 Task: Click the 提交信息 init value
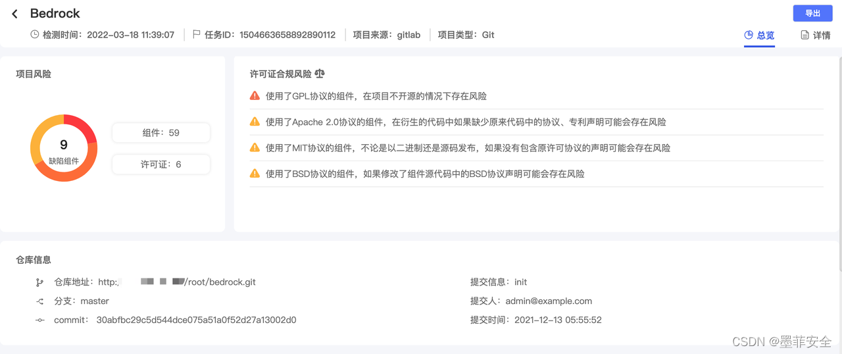click(521, 282)
